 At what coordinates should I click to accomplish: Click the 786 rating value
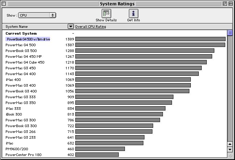pyautogui.click(x=71, y=120)
